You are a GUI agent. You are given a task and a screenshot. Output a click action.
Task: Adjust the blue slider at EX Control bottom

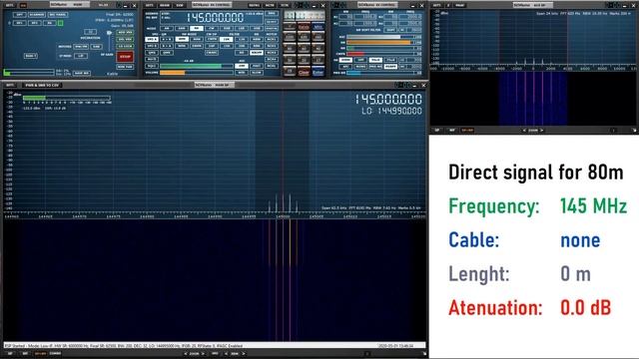click(x=380, y=73)
